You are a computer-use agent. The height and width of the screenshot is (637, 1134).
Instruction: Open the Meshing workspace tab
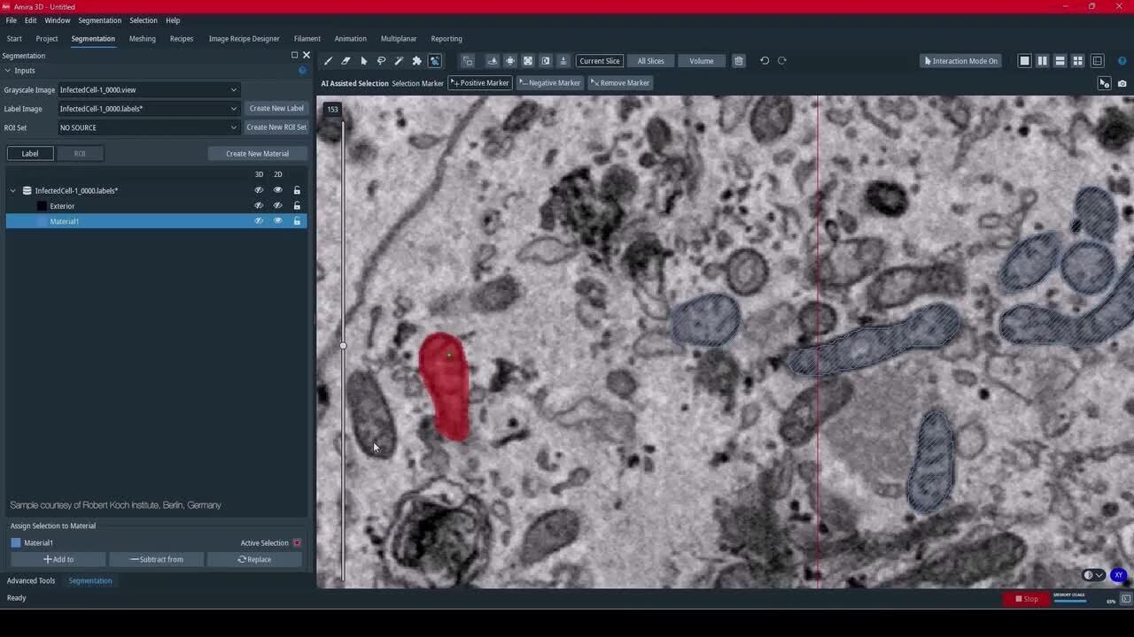pyautogui.click(x=142, y=39)
